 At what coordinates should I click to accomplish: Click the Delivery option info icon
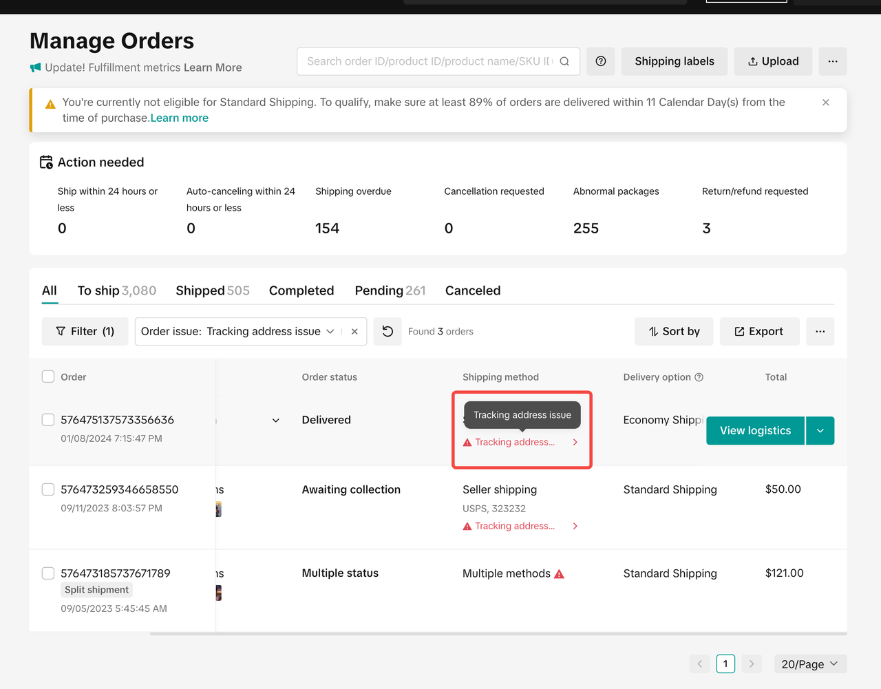pyautogui.click(x=699, y=377)
